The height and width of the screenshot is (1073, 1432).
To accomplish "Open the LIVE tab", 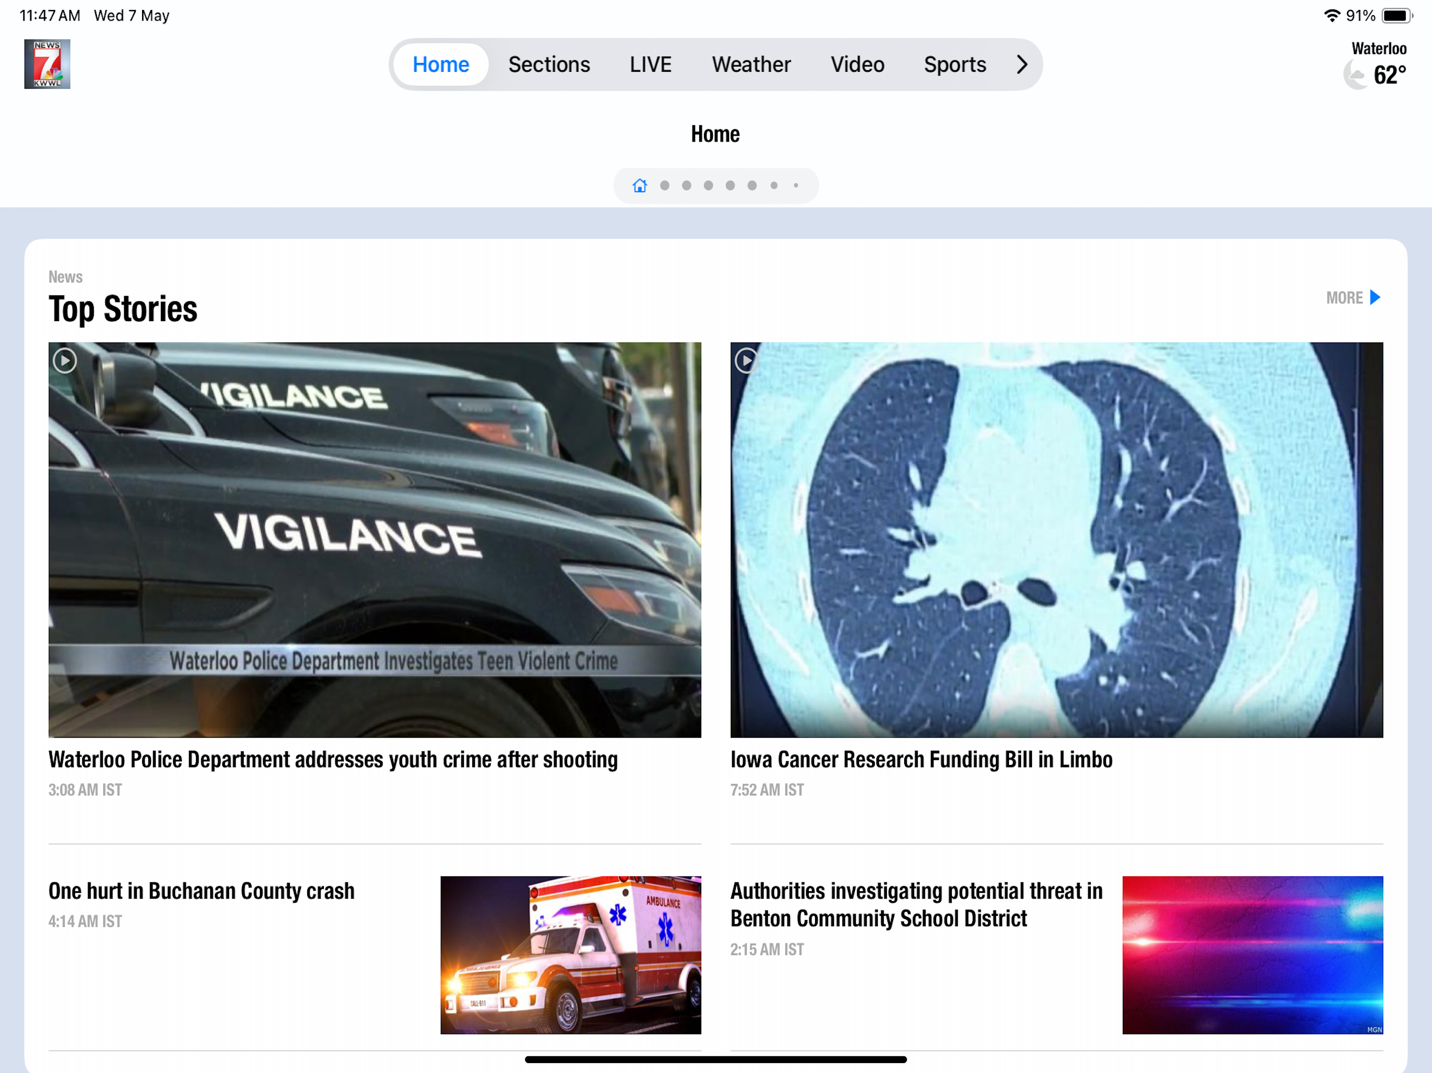I will (650, 64).
